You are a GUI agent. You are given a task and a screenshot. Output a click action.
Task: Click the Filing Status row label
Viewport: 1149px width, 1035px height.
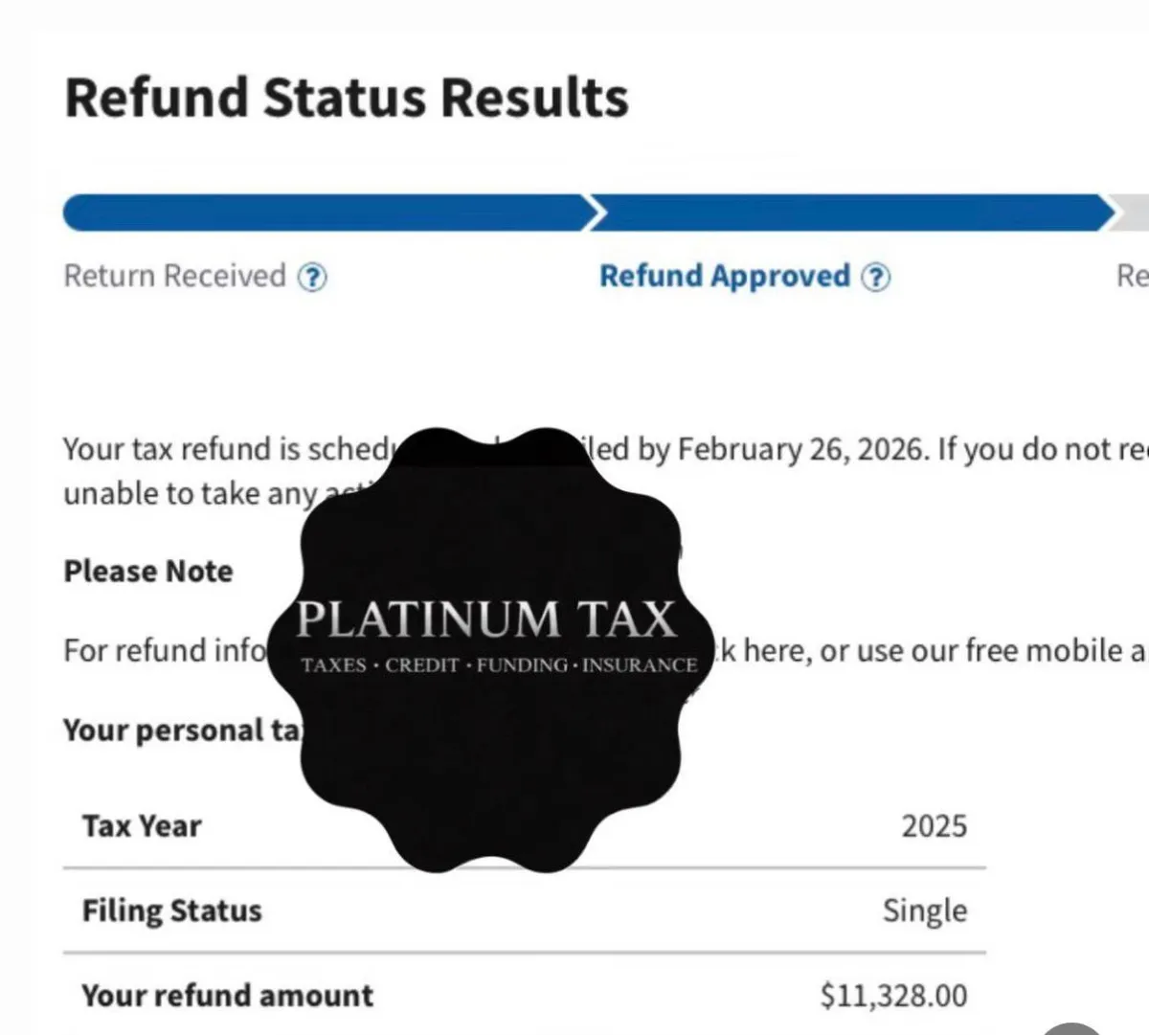coord(171,911)
